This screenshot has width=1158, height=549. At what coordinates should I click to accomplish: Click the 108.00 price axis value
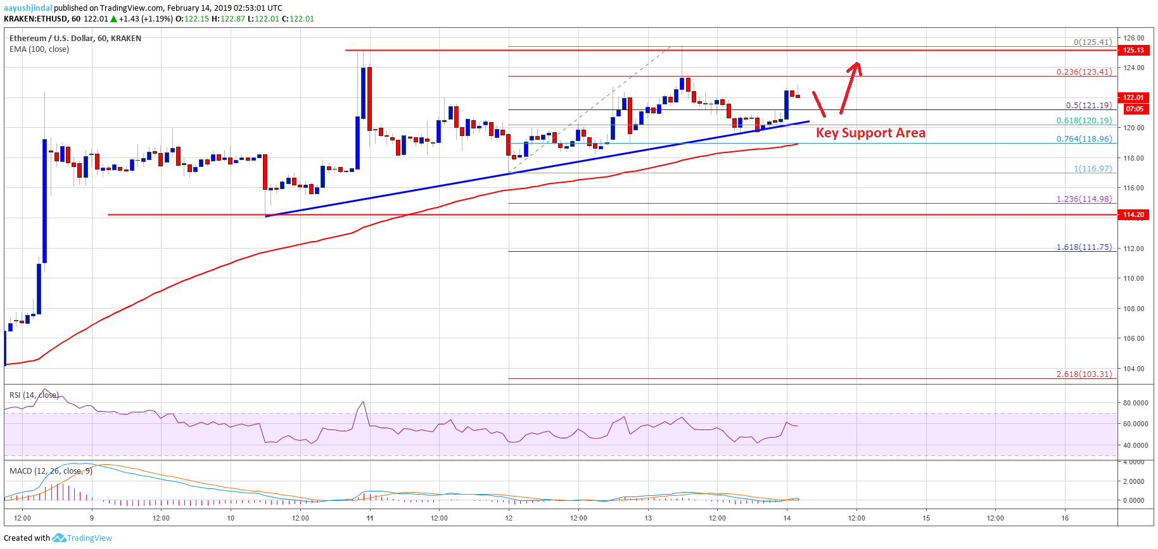click(x=1133, y=309)
